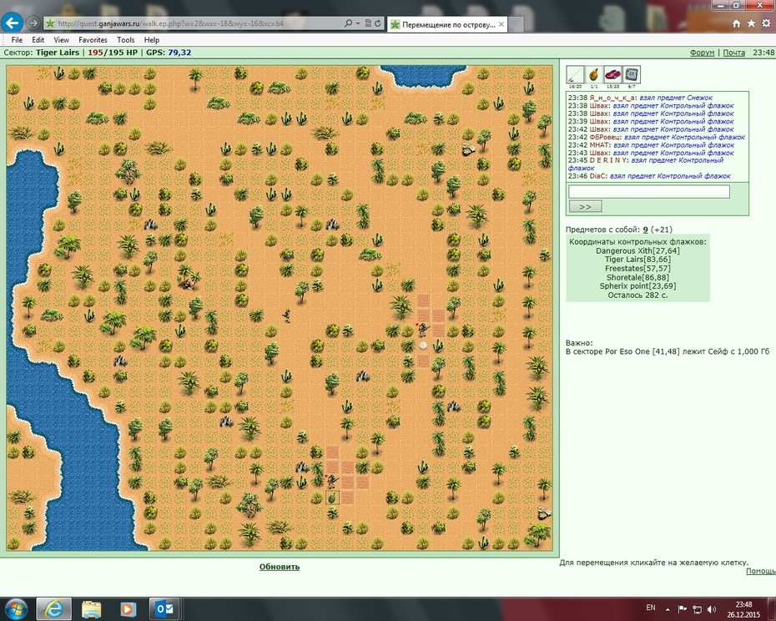776x621 pixels.
Task: Go to the browser Home page icon
Action: tap(737, 23)
